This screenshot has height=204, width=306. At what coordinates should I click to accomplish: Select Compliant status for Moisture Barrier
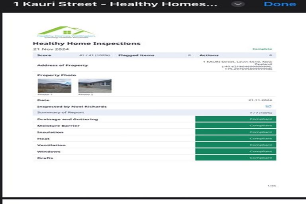(x=235, y=126)
